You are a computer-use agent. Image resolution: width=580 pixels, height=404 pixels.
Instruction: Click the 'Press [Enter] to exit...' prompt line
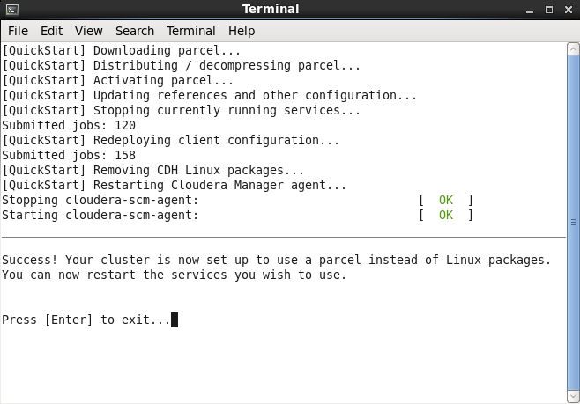[x=86, y=320]
